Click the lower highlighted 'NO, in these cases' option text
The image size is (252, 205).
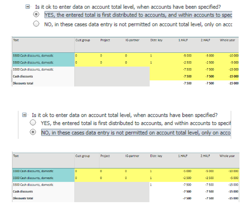136,133
